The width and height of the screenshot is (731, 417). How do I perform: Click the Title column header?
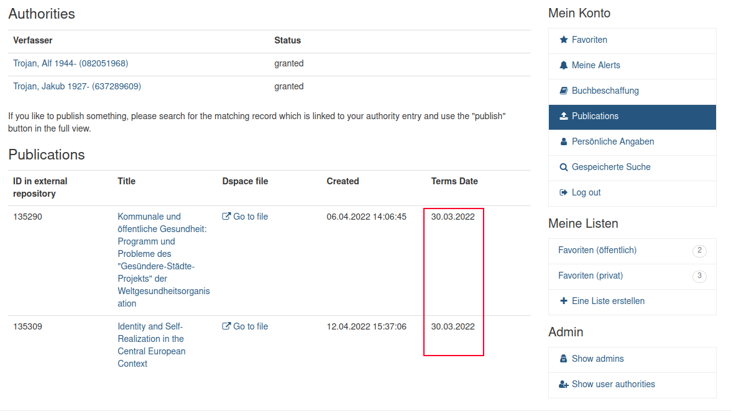[x=126, y=181]
